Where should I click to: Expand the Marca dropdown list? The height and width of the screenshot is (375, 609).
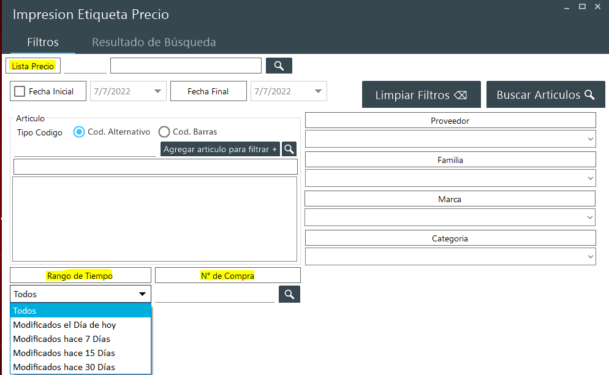click(x=450, y=218)
